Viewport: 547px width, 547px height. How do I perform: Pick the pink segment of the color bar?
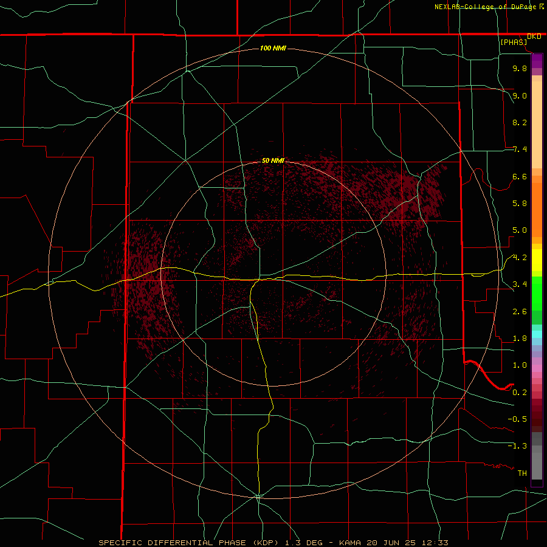pos(537,368)
